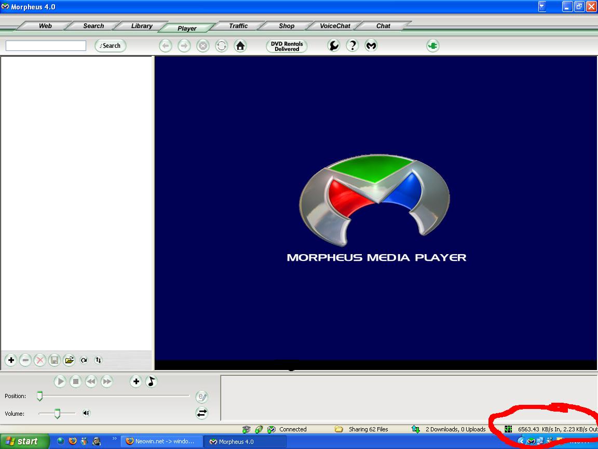Remove a track with the red X icon
598x449 pixels.
pyautogui.click(x=40, y=360)
